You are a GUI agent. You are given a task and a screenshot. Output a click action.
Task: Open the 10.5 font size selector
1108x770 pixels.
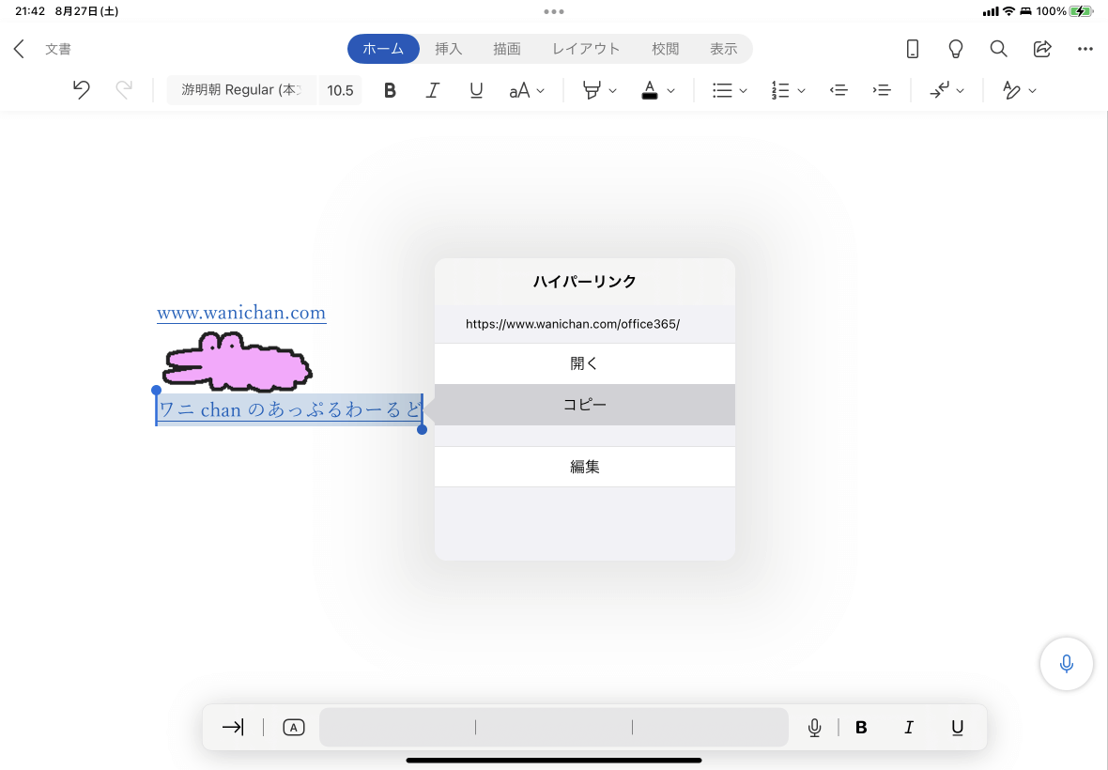pyautogui.click(x=340, y=90)
